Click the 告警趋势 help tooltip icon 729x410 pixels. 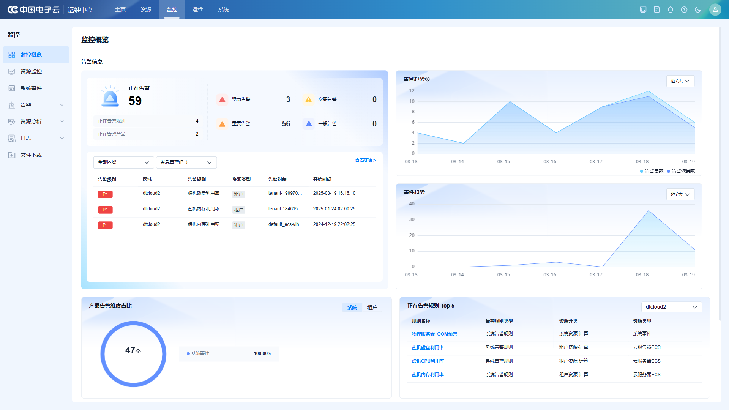pos(428,79)
